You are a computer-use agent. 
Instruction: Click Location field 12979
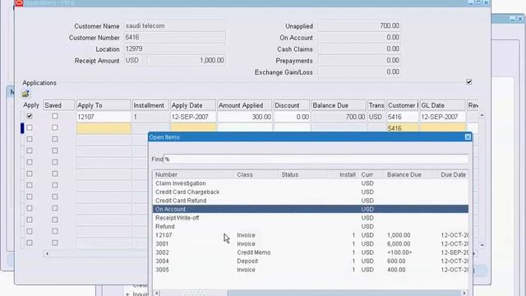click(174, 49)
